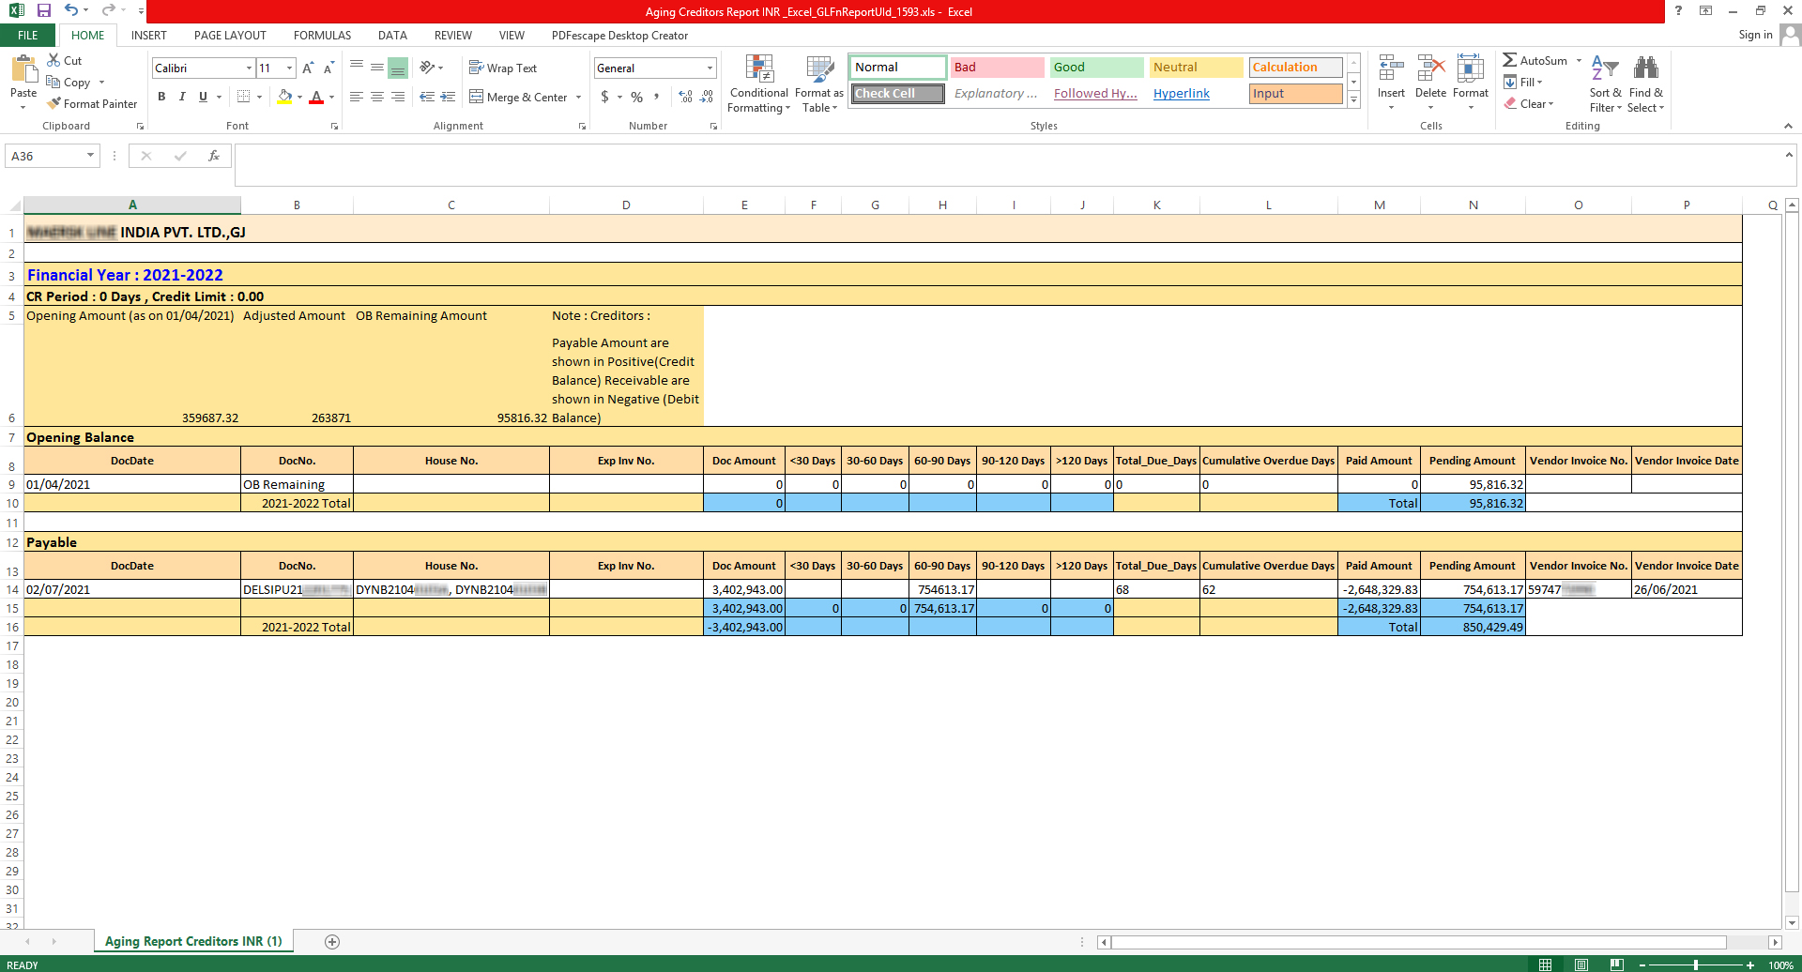The height and width of the screenshot is (972, 1802).
Task: Open the FORMULAS ribbon tab
Action: tap(322, 36)
